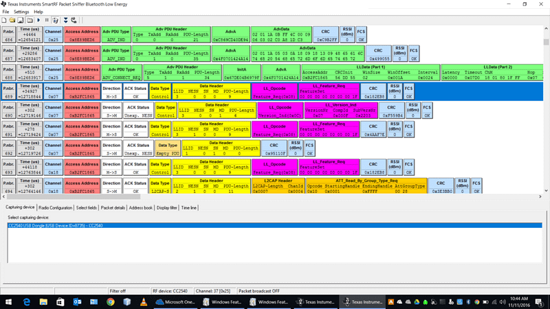Open the Display filter tab

point(167,208)
